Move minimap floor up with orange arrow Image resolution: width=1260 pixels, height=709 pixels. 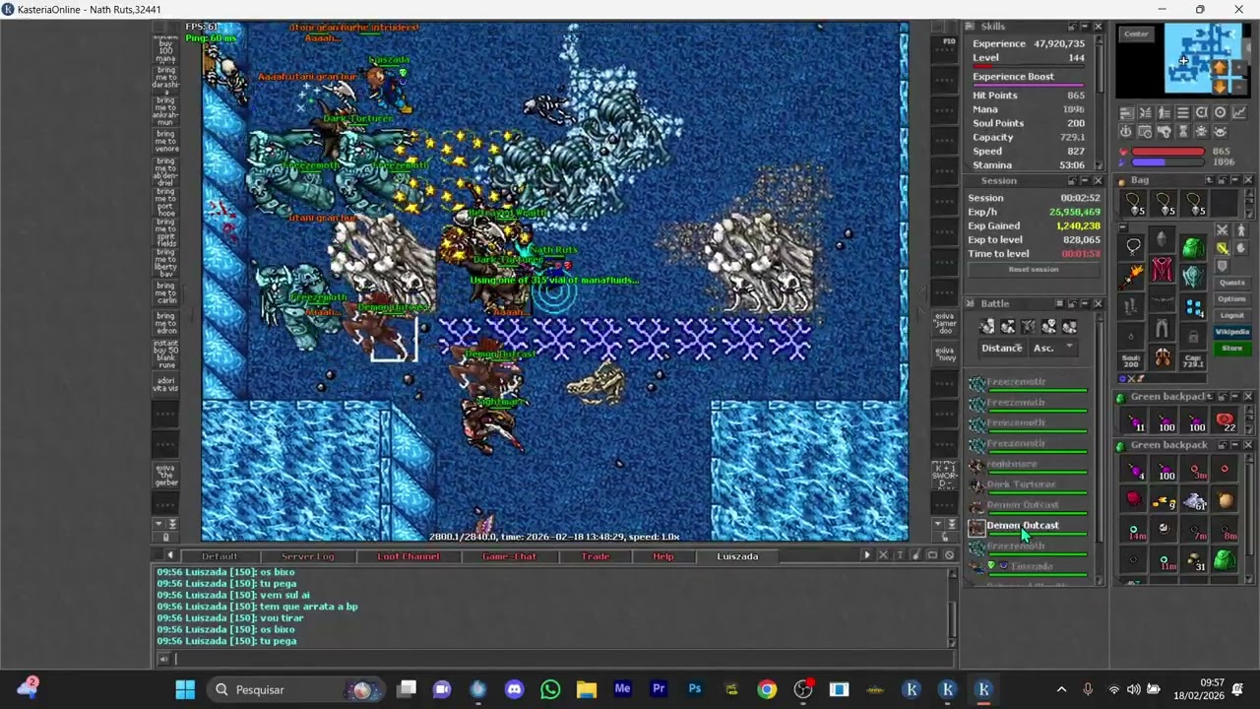coord(1219,68)
